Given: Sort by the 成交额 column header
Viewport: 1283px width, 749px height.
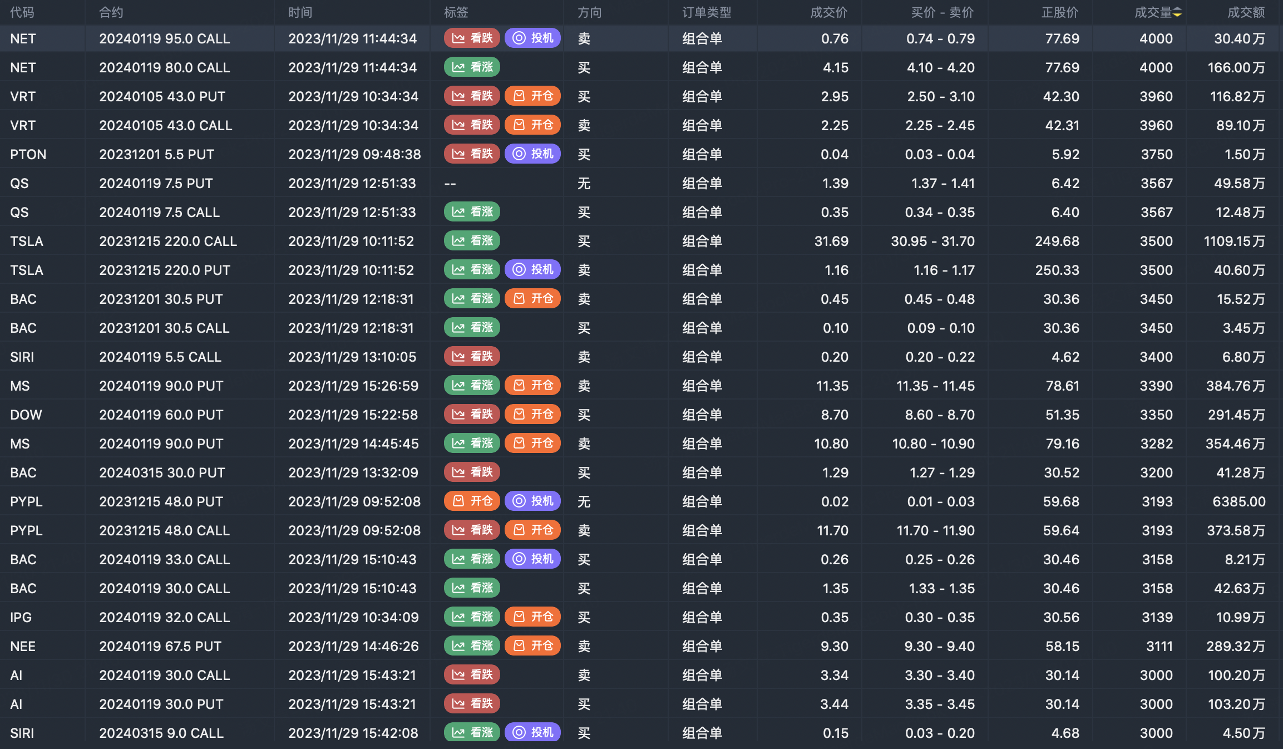Looking at the screenshot, I should click(1246, 13).
